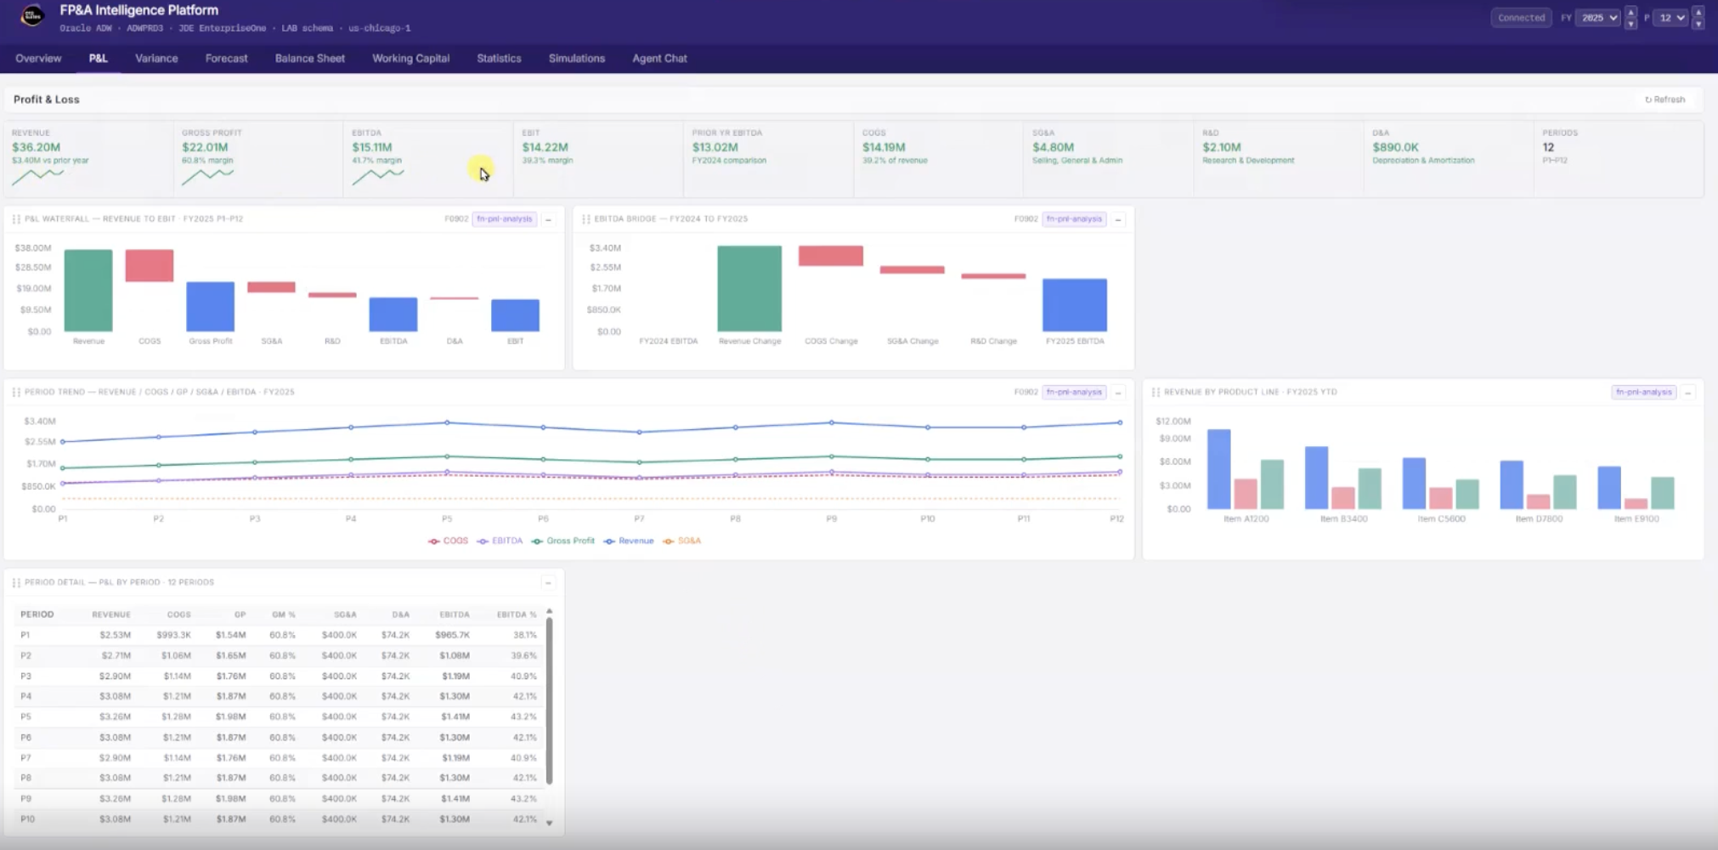This screenshot has width=1718, height=850.
Task: Collapse the P&L Waterfall panel
Action: coord(548,220)
